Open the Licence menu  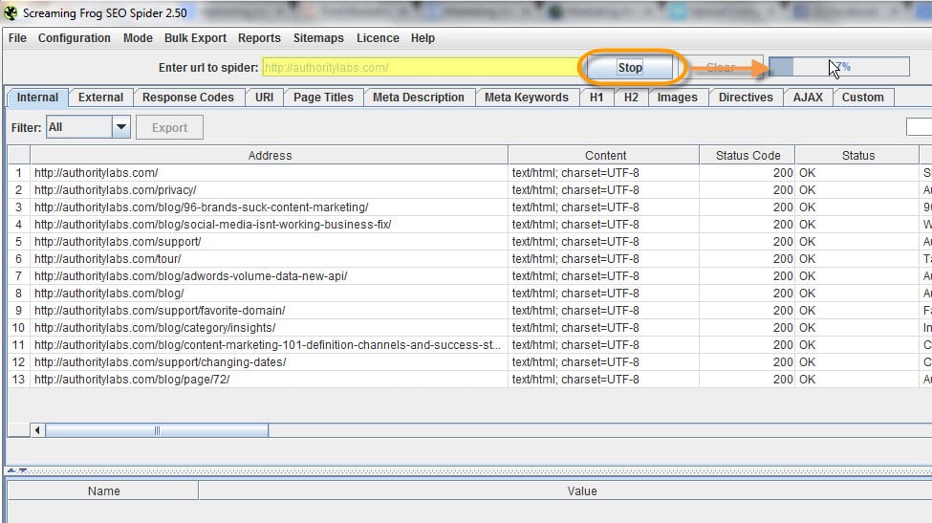click(x=378, y=38)
